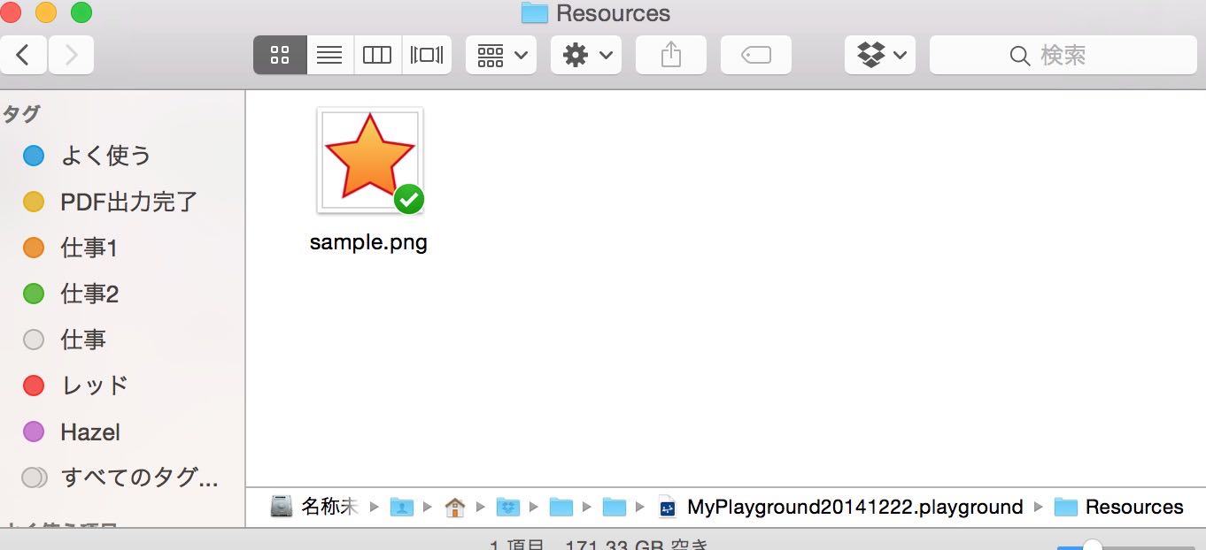Screen dimensions: 1206x550
Task: Select the sample.png star thumbnail
Action: click(370, 161)
